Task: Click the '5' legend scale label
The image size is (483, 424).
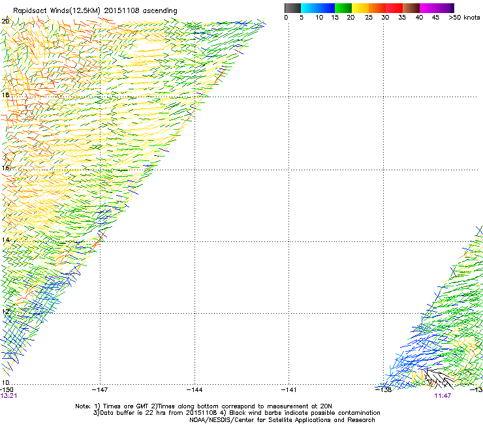Action: click(x=302, y=18)
